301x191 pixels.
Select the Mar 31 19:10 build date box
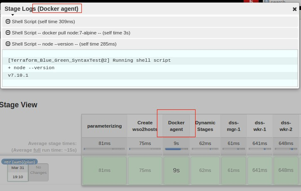tap(18, 172)
